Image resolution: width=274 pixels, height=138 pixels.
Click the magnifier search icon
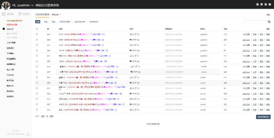(x=269, y=22)
